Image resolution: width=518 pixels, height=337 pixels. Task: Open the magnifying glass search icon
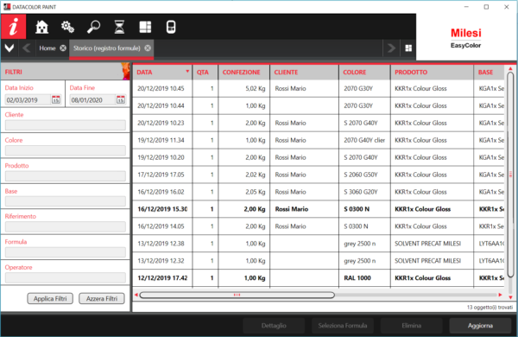point(93,27)
